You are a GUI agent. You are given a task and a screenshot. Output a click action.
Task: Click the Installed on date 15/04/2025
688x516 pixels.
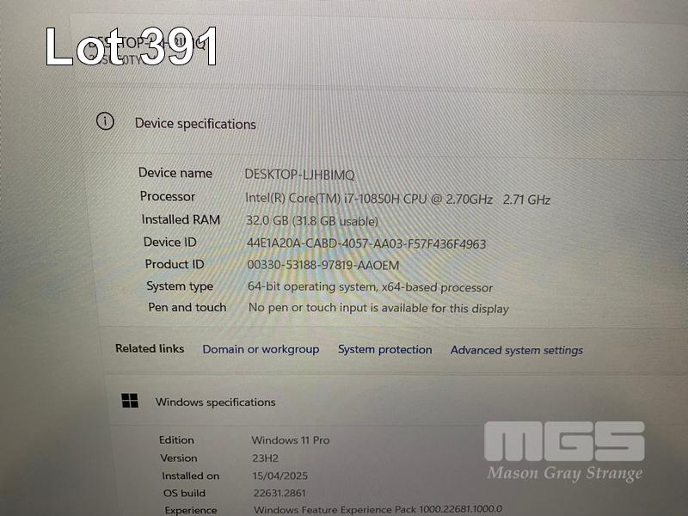279,476
